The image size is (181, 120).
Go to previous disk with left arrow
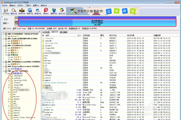click(x=5, y=19)
